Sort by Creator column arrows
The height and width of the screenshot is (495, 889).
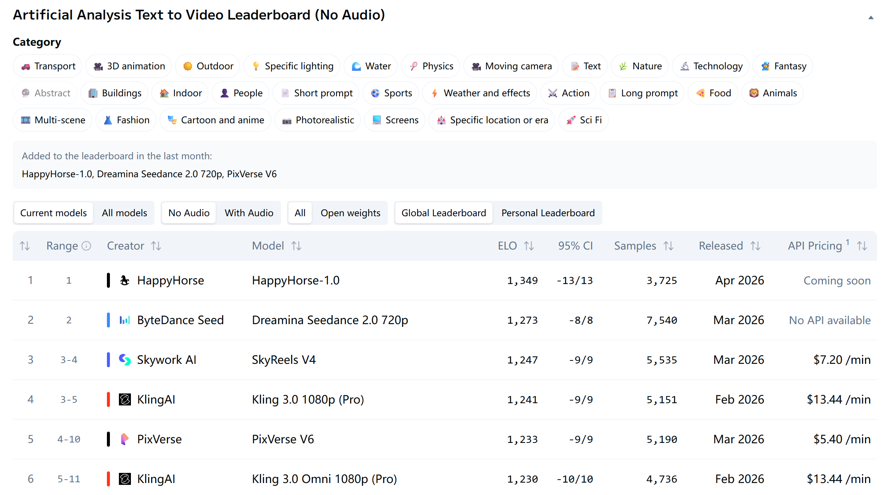pyautogui.click(x=156, y=246)
